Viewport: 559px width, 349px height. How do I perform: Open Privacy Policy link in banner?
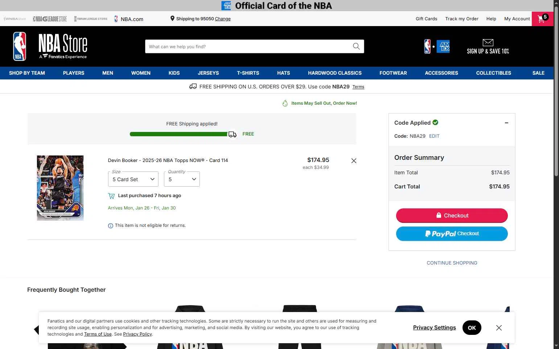(137, 334)
